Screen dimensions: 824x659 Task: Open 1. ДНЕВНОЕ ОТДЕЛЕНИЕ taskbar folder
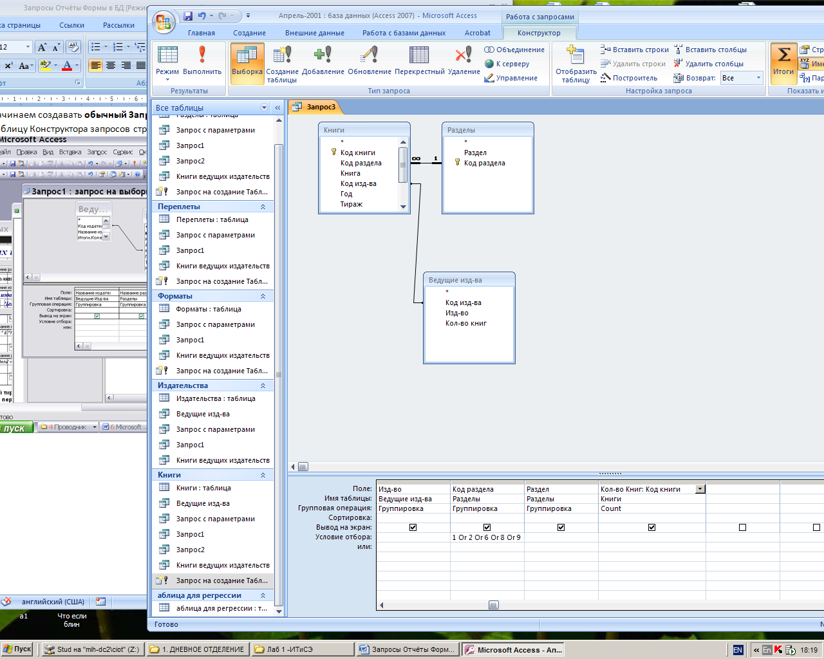(198, 649)
